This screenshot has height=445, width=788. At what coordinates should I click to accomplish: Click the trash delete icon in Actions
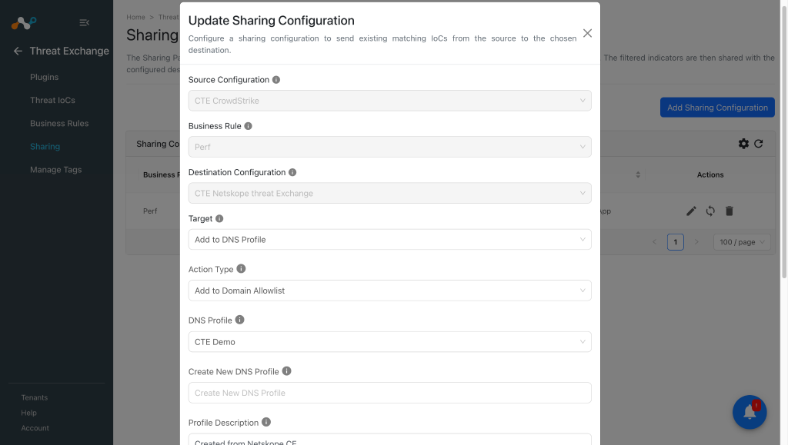[730, 211]
